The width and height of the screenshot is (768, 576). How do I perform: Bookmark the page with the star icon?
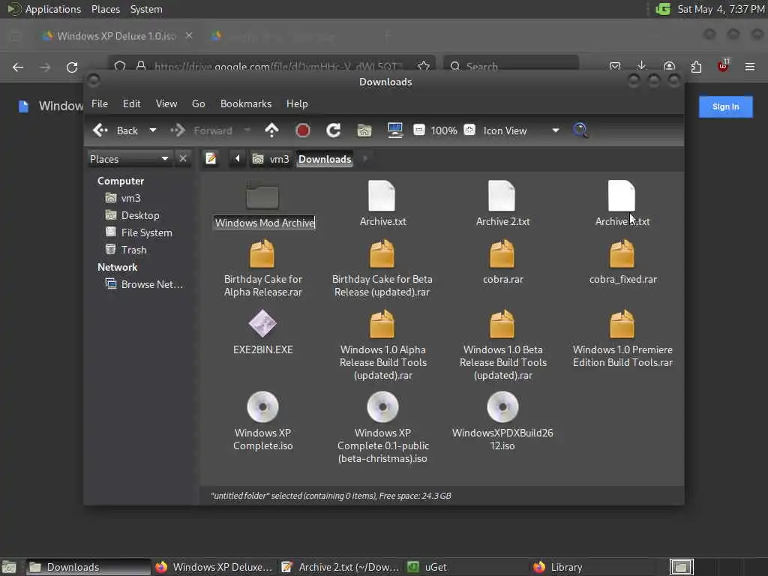424,66
